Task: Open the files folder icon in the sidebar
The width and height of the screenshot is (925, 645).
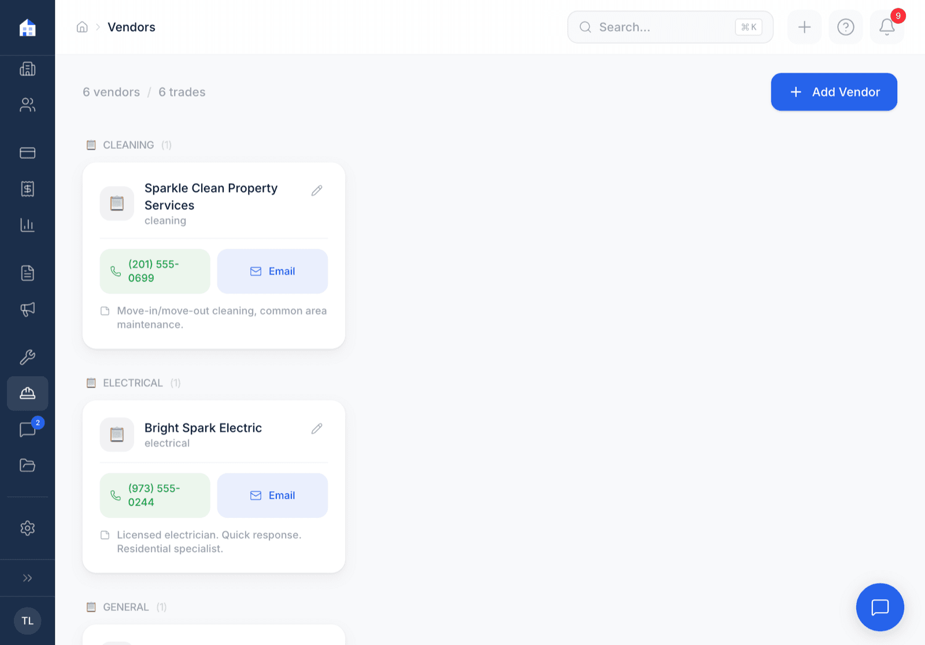Action: [27, 465]
